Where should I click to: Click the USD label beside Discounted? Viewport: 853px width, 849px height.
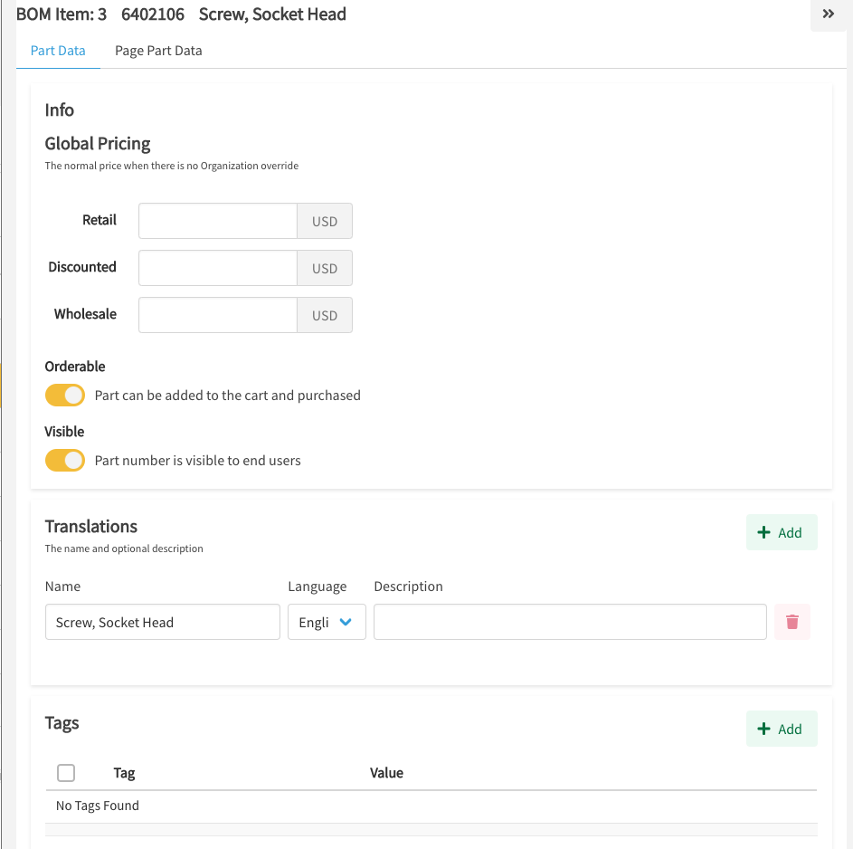[325, 268]
